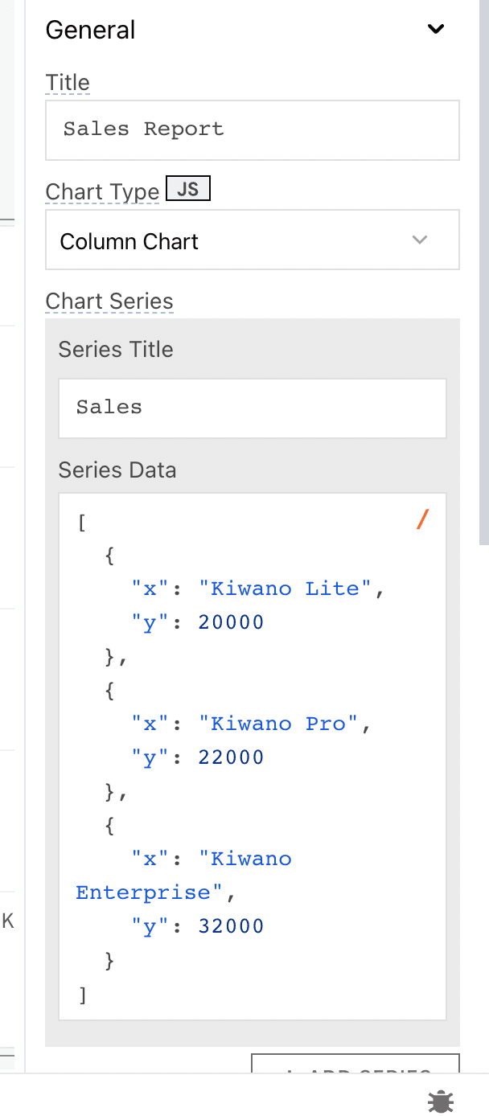489x1116 pixels.
Task: Click the orange slash icon in Series Data
Action: (x=423, y=520)
